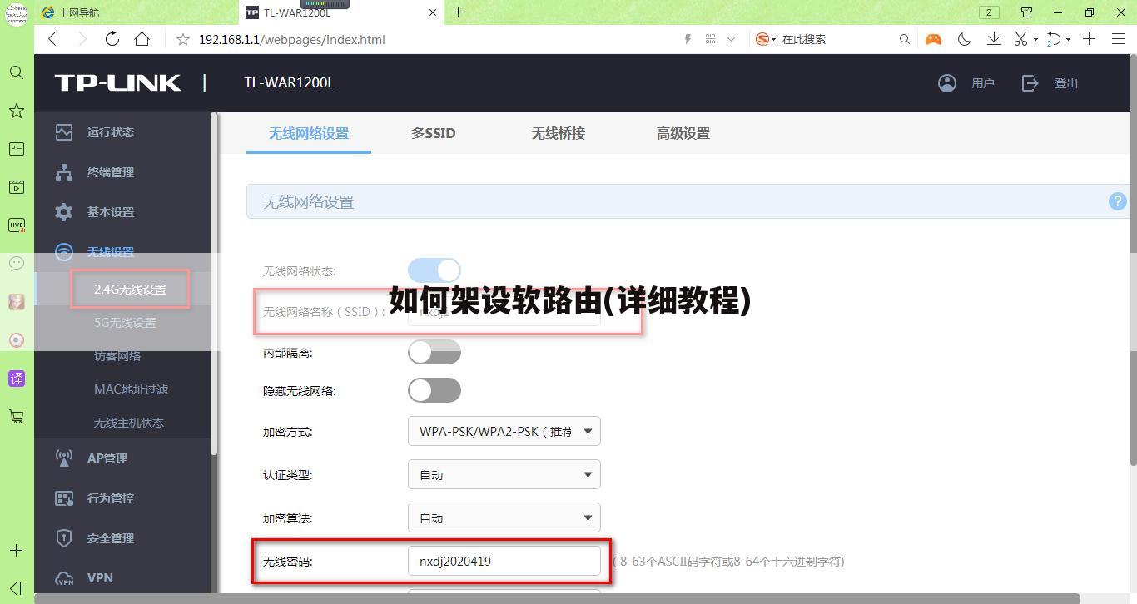Toggle off the 无线网络状态 switch
Screen dimensions: 1137x604
click(x=434, y=270)
